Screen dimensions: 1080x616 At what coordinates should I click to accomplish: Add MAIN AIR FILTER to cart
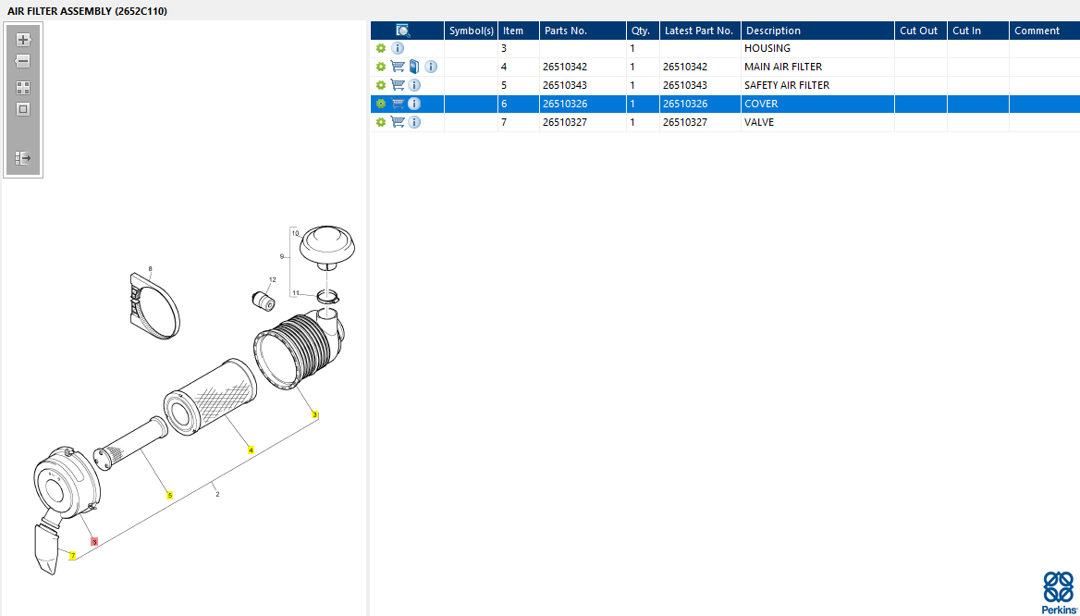(x=398, y=67)
